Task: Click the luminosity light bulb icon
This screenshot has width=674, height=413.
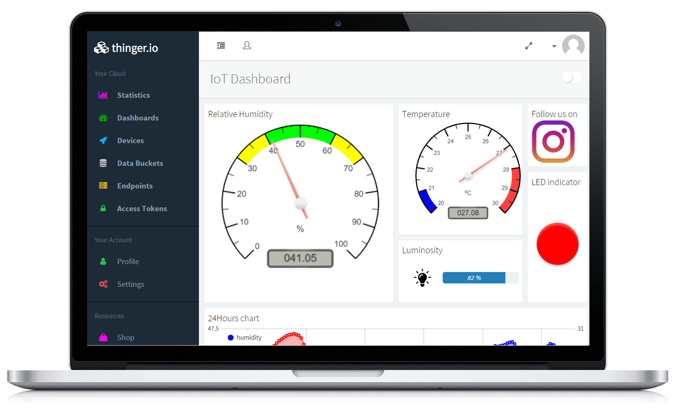Action: (422, 278)
